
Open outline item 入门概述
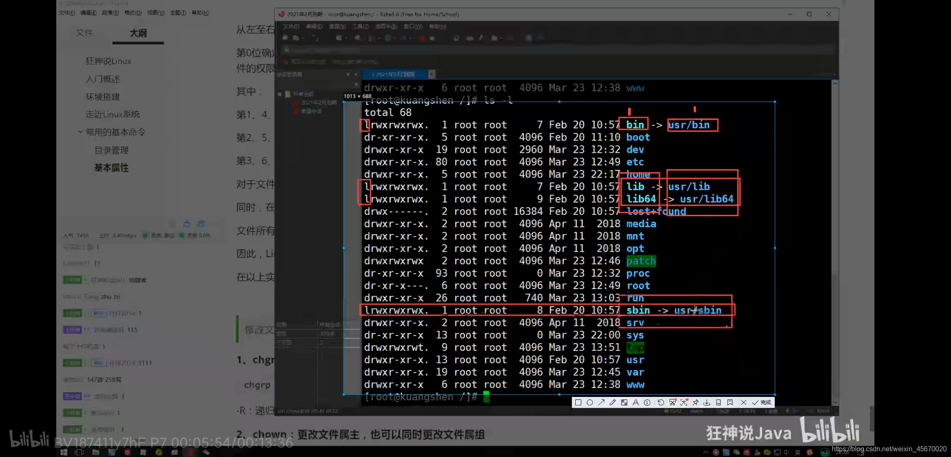click(x=103, y=79)
